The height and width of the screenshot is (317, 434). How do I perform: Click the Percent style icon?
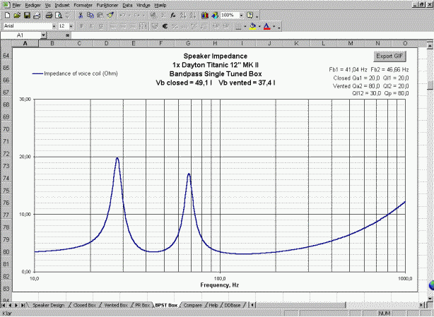tap(175, 26)
